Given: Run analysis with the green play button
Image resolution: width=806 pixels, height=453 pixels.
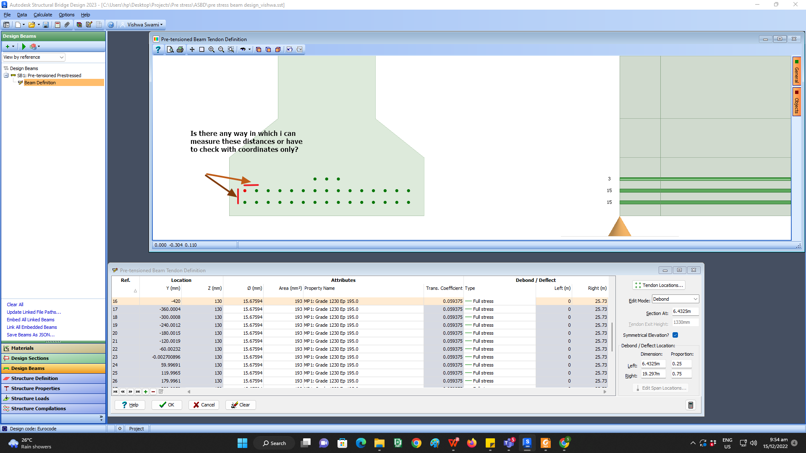Looking at the screenshot, I should 24,46.
